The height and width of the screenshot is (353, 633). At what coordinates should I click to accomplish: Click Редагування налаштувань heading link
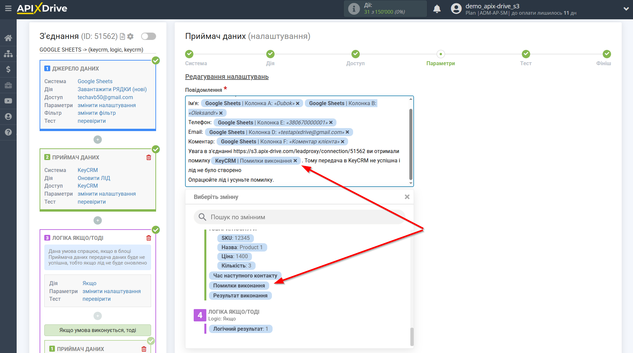coord(227,77)
